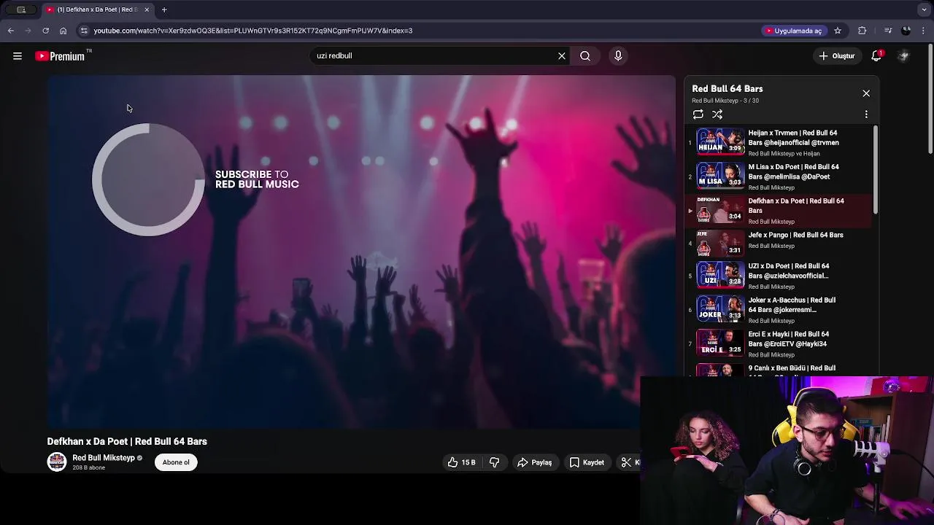Bookmark this page with the star
The image size is (934, 525).
tap(838, 31)
